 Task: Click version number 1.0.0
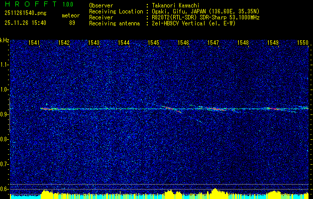coord(68,4)
